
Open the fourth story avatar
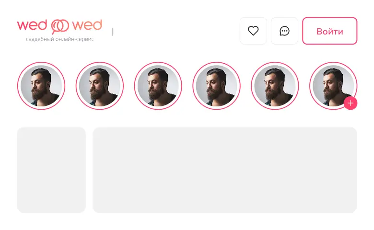click(x=216, y=86)
